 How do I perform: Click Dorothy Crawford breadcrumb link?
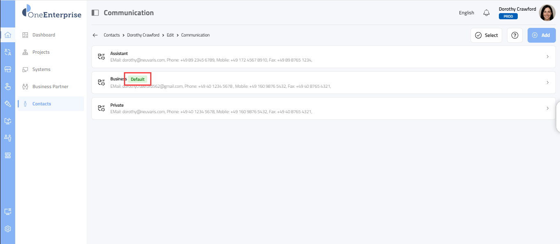click(x=143, y=35)
